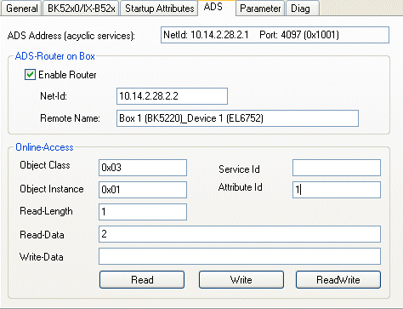This screenshot has height=309, width=403.
Task: Click the Read-Data field
Action: 240,234
